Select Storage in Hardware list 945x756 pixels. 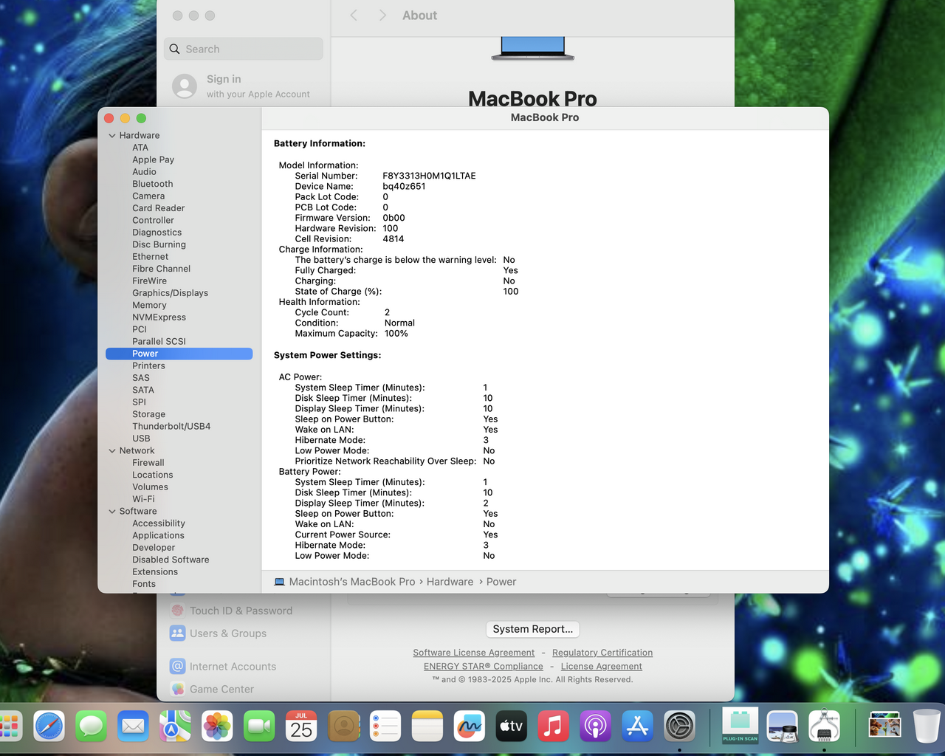[x=149, y=415]
